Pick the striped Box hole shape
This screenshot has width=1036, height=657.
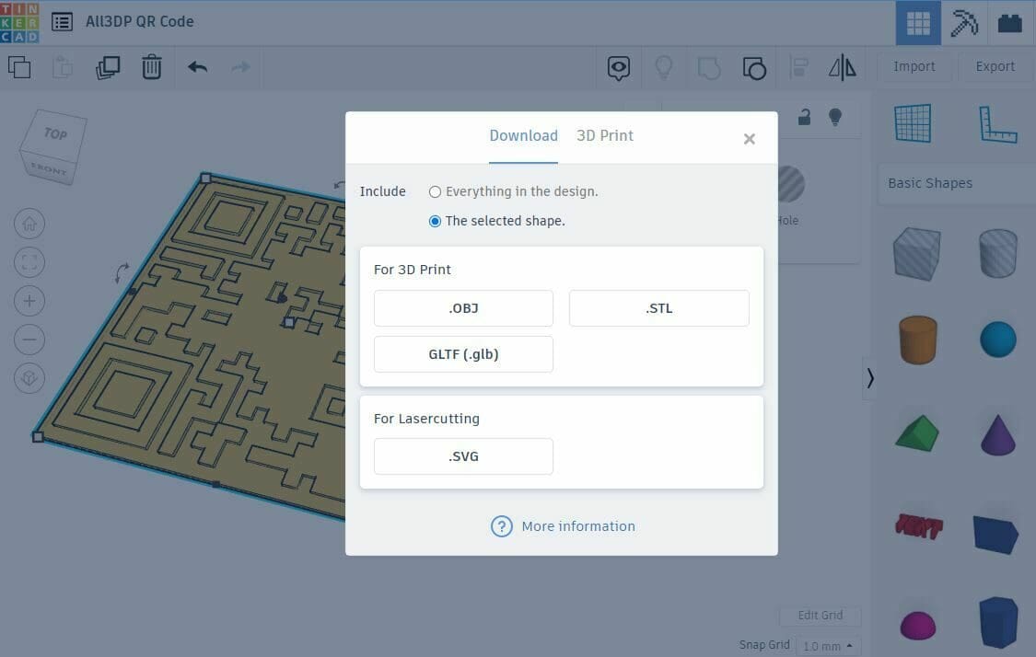click(x=916, y=254)
